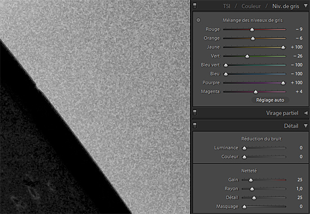Click the Détail value 25
Screen dimensions: 310x214
[x=300, y=198]
